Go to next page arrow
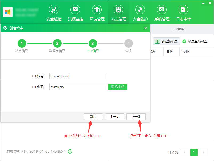Image resolution: width=214 pixels, height=161 pixels. 204,152
